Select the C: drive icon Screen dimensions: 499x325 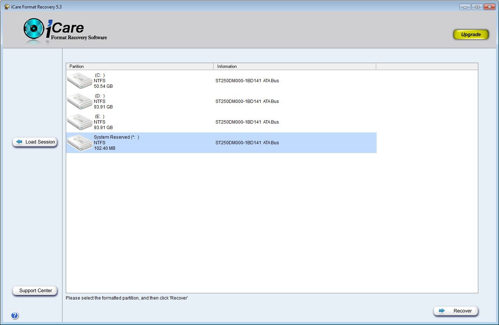pos(79,80)
